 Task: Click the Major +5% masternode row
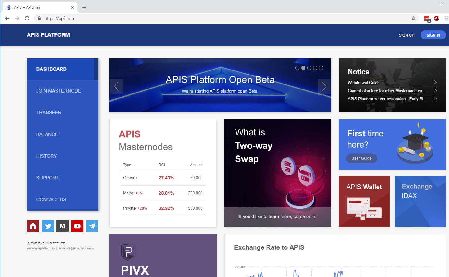coord(163,193)
